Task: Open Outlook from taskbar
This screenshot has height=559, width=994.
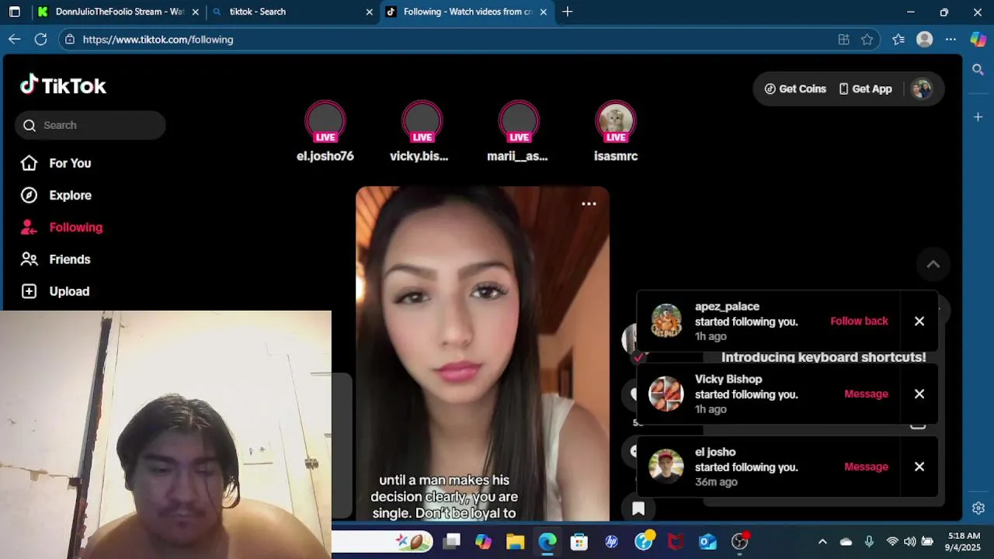Action: [707, 541]
